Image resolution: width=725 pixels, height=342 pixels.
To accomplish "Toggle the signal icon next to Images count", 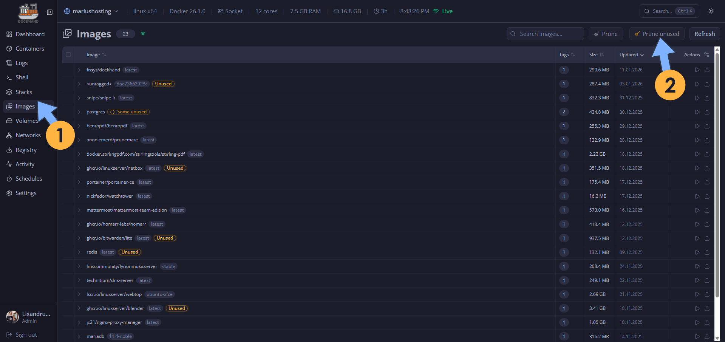I will coord(143,34).
